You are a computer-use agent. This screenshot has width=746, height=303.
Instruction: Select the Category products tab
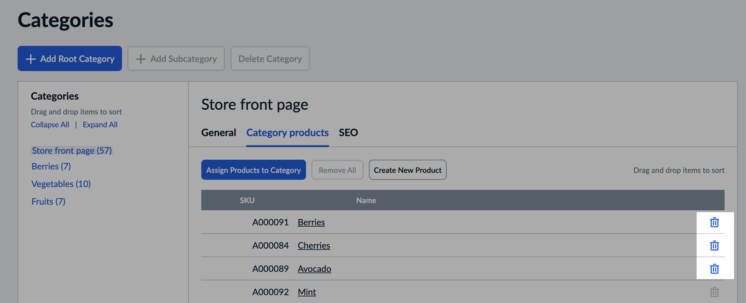(287, 132)
